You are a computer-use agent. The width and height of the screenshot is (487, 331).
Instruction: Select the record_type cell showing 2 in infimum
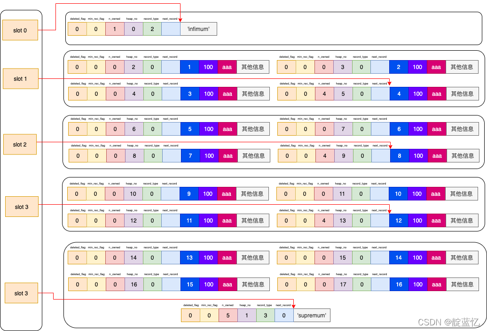[152, 29]
